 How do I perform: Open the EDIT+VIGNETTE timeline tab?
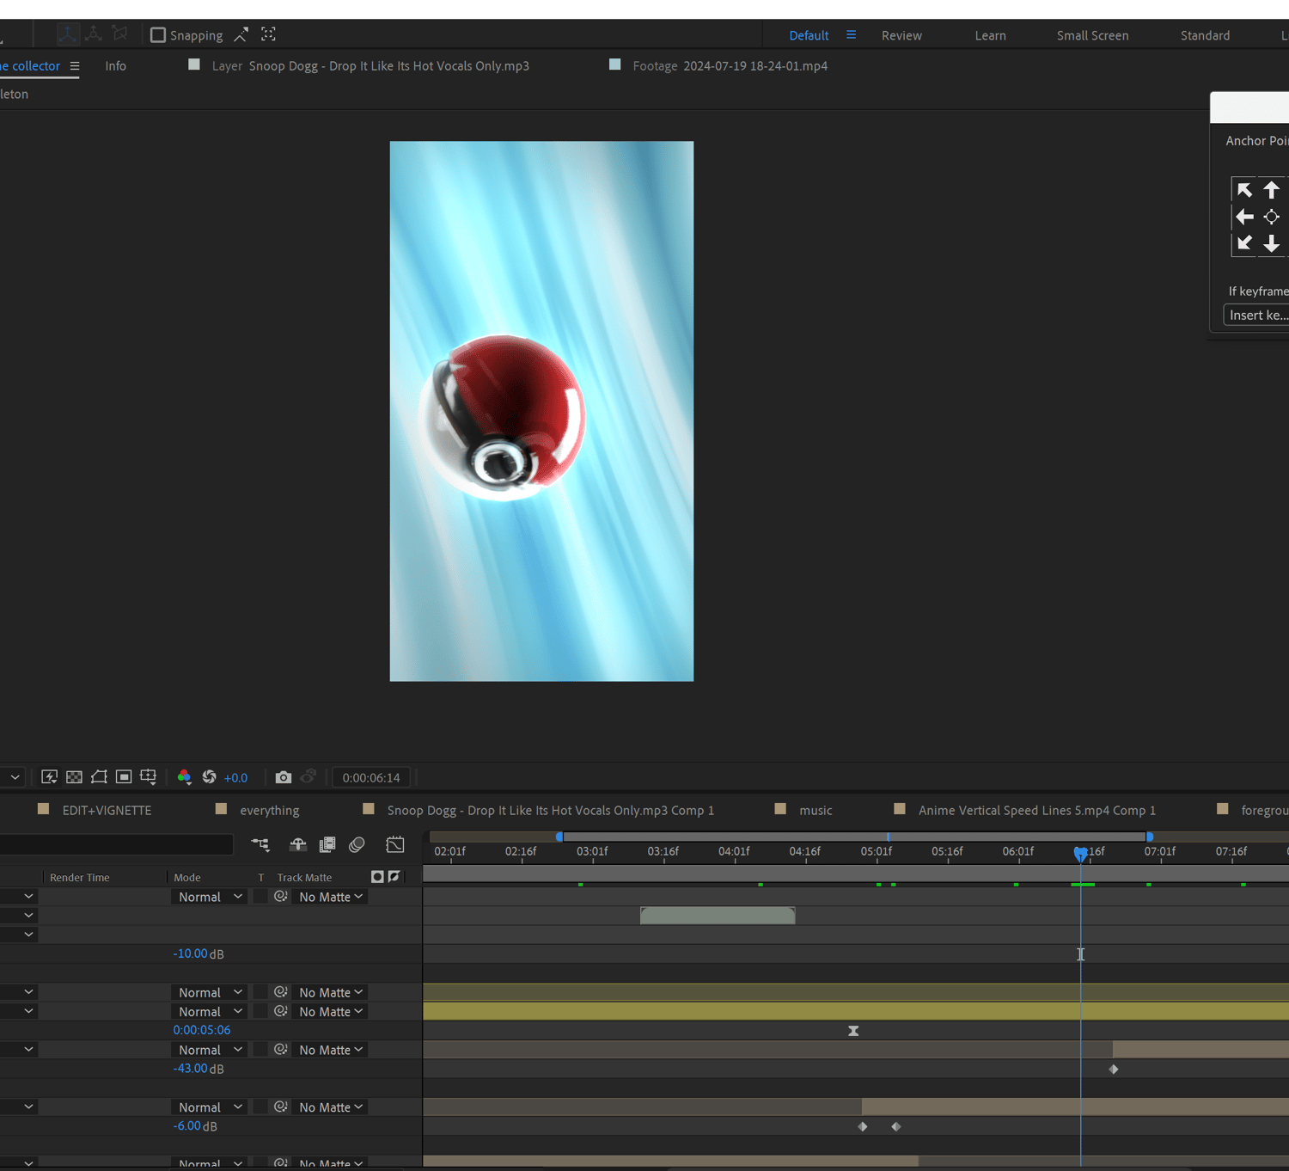[107, 810]
